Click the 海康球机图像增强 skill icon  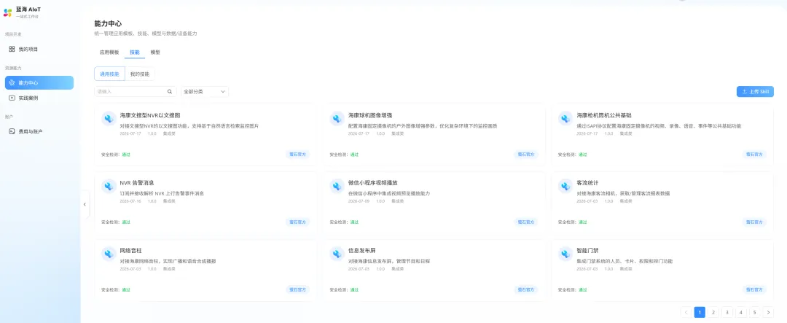pyautogui.click(x=337, y=118)
